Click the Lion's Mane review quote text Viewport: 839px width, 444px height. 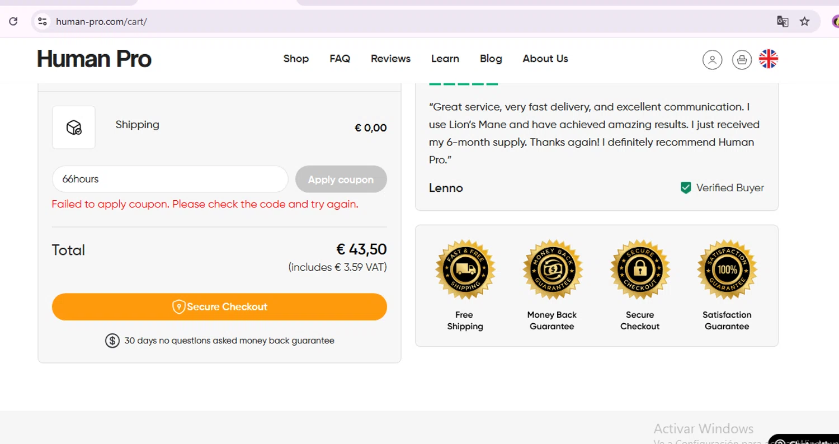(595, 133)
